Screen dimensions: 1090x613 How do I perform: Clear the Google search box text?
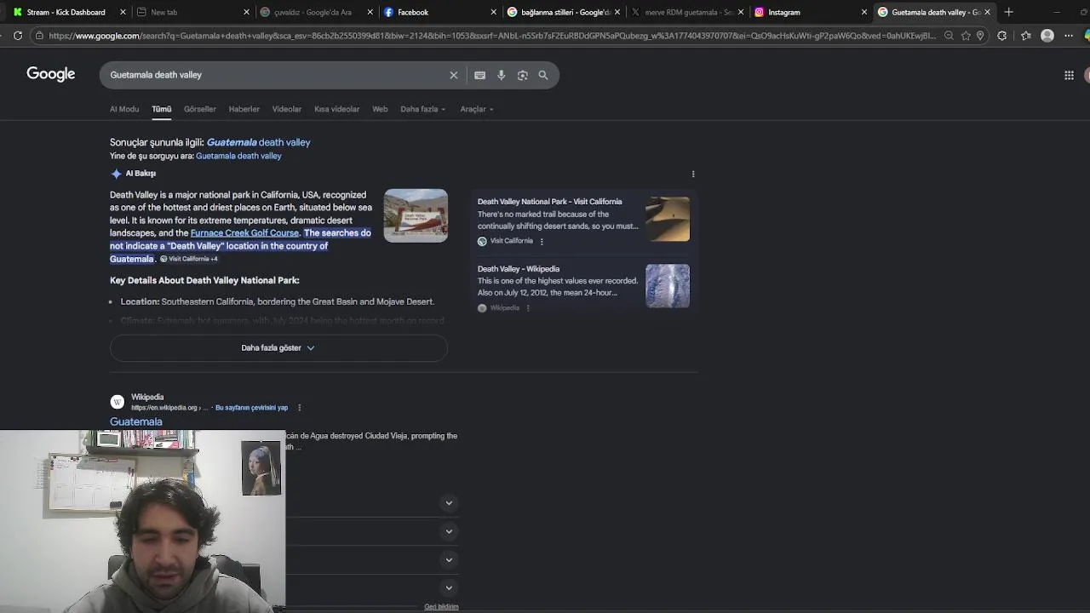pos(454,75)
